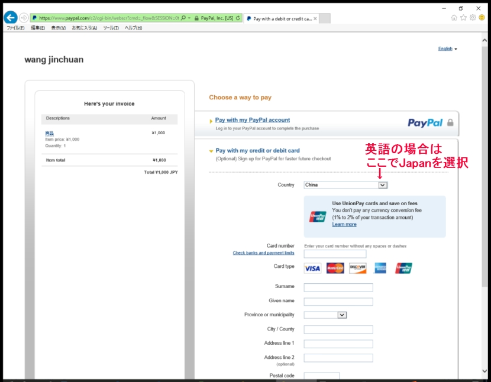
Task: Select the Discover card type logo
Action: (x=358, y=268)
